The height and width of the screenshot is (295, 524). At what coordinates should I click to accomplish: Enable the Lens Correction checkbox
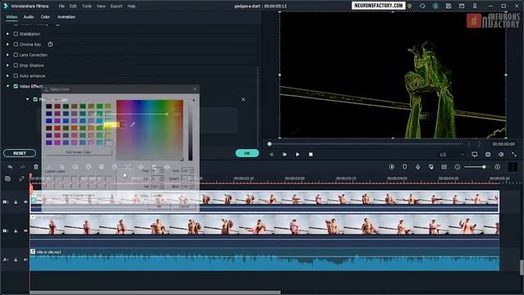tap(16, 55)
